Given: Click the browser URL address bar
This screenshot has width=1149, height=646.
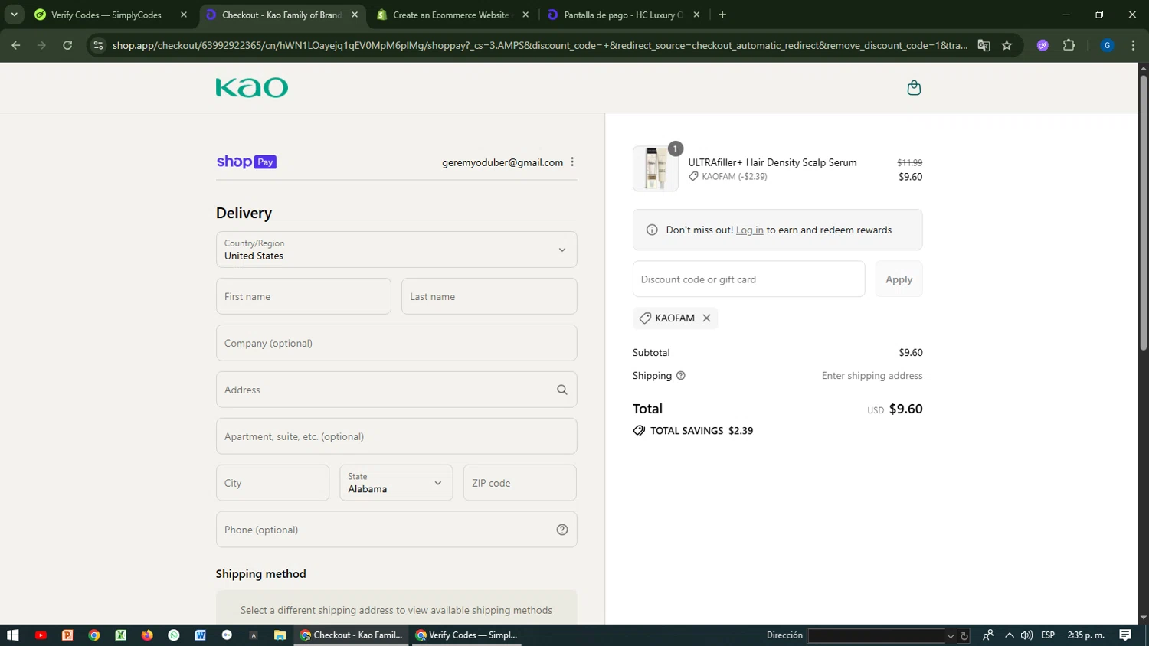Looking at the screenshot, I should 540,45.
